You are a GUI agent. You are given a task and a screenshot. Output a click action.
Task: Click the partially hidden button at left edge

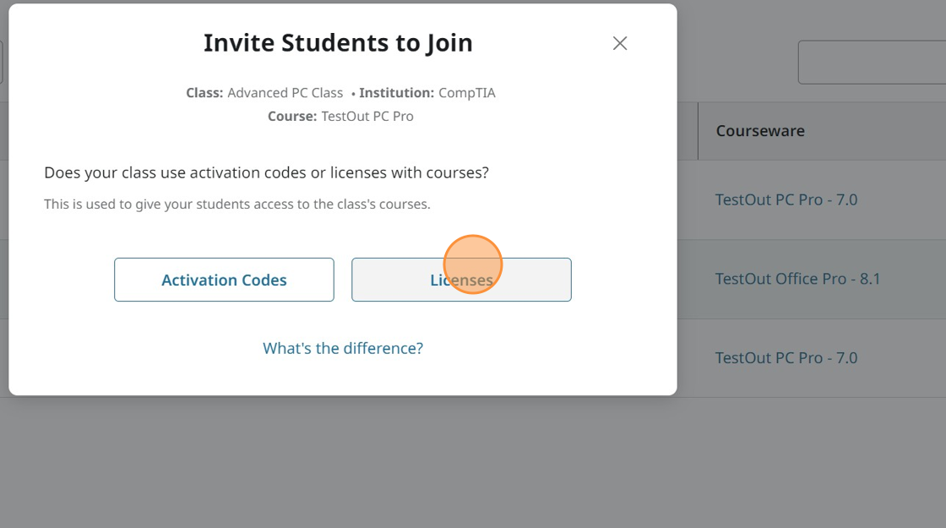[x=1, y=63]
